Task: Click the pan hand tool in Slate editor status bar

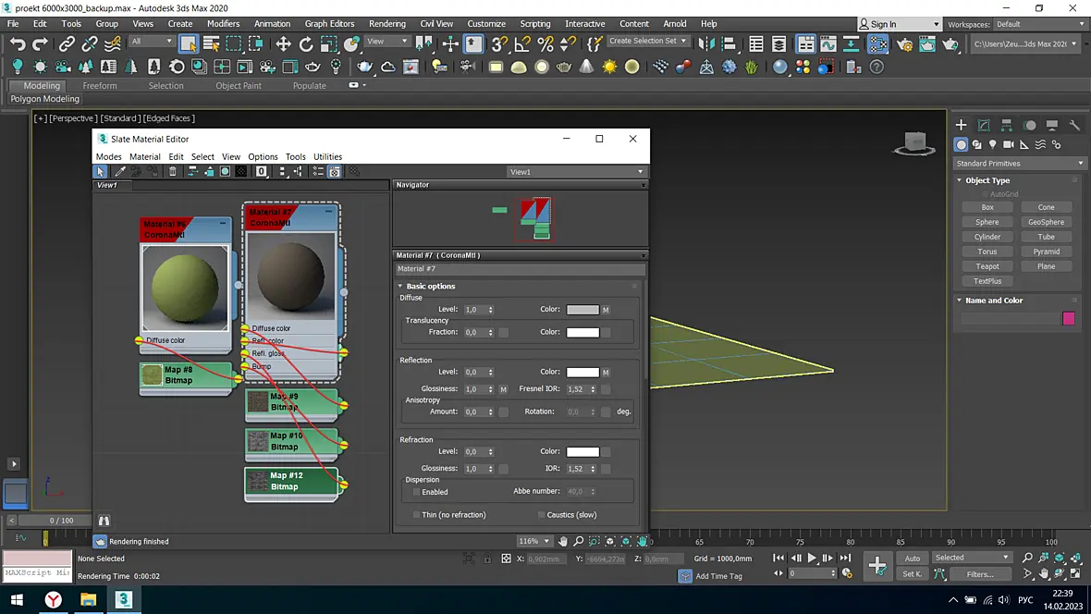Action: pyautogui.click(x=562, y=541)
